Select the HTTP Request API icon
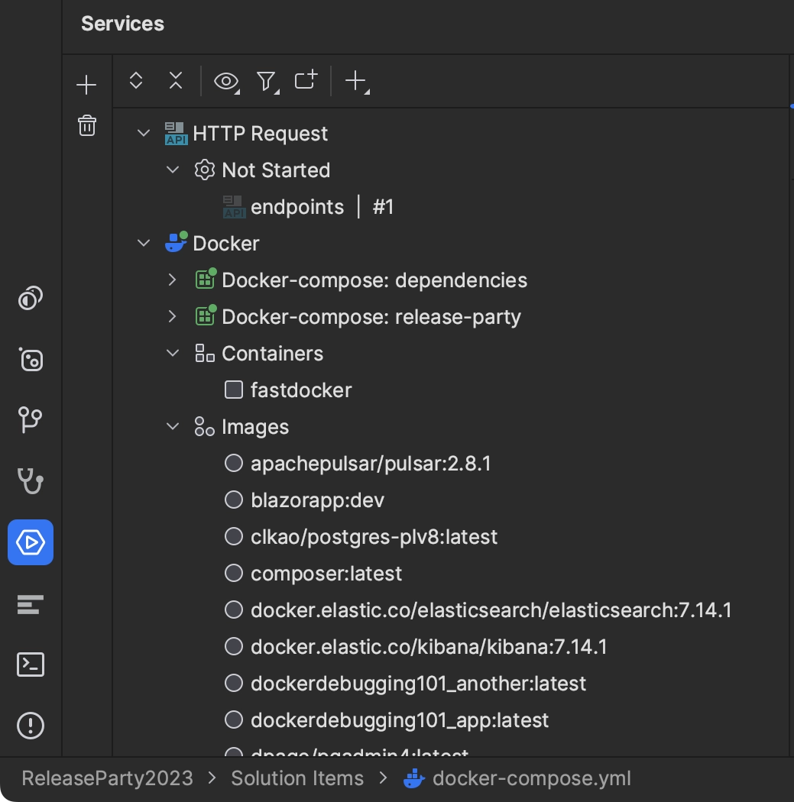This screenshot has height=802, width=794. click(x=176, y=134)
